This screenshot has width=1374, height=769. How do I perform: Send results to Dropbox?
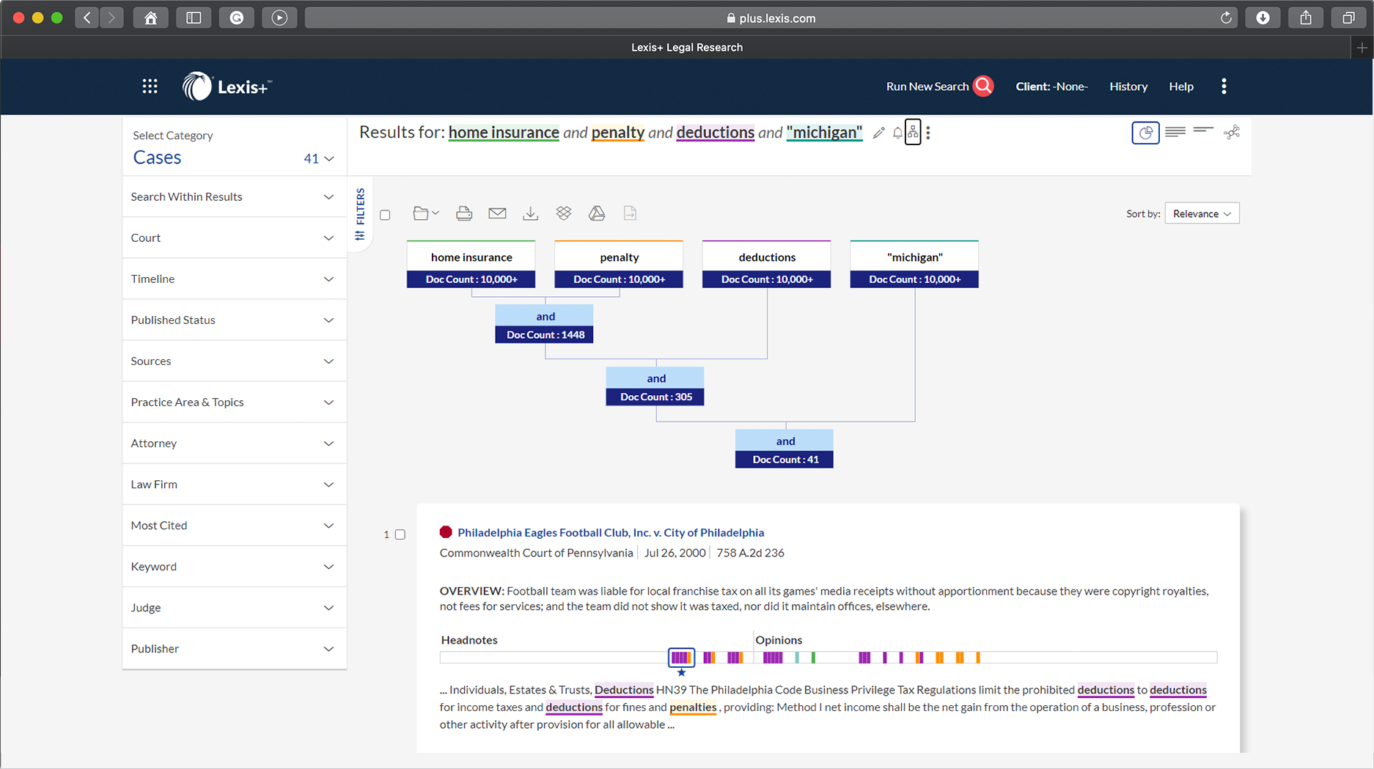[x=563, y=213]
